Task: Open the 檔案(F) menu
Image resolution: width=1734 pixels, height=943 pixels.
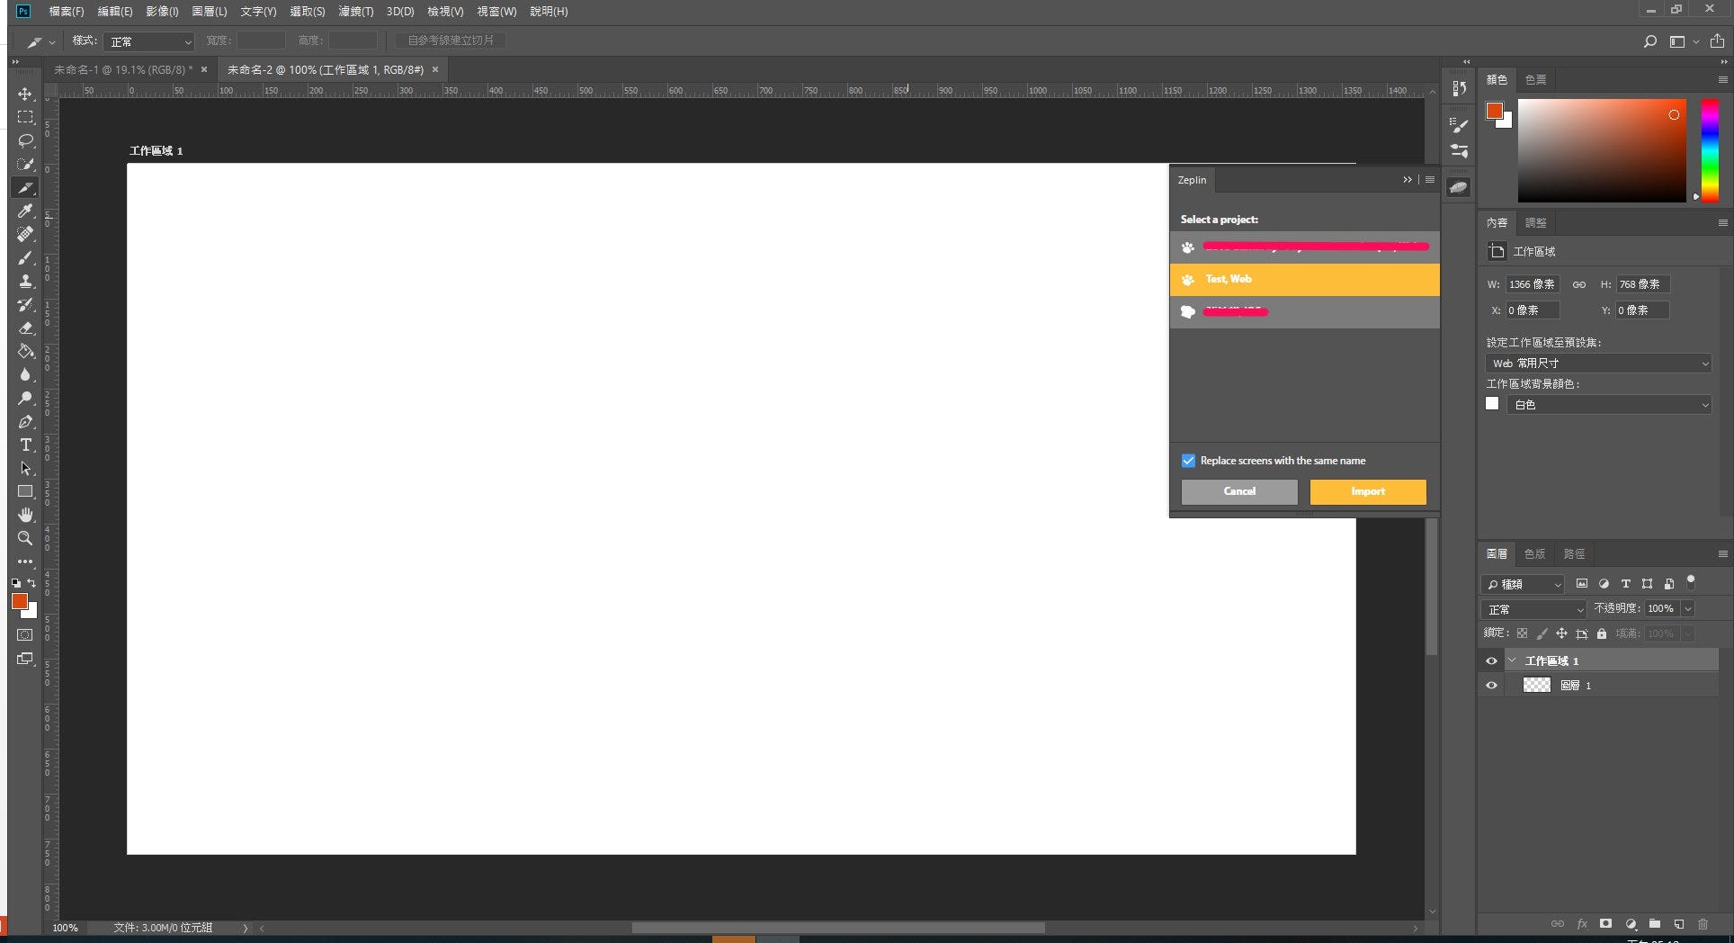Action: tap(67, 12)
